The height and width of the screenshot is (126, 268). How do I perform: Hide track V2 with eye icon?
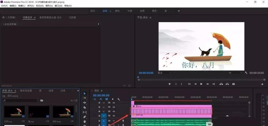(114, 111)
